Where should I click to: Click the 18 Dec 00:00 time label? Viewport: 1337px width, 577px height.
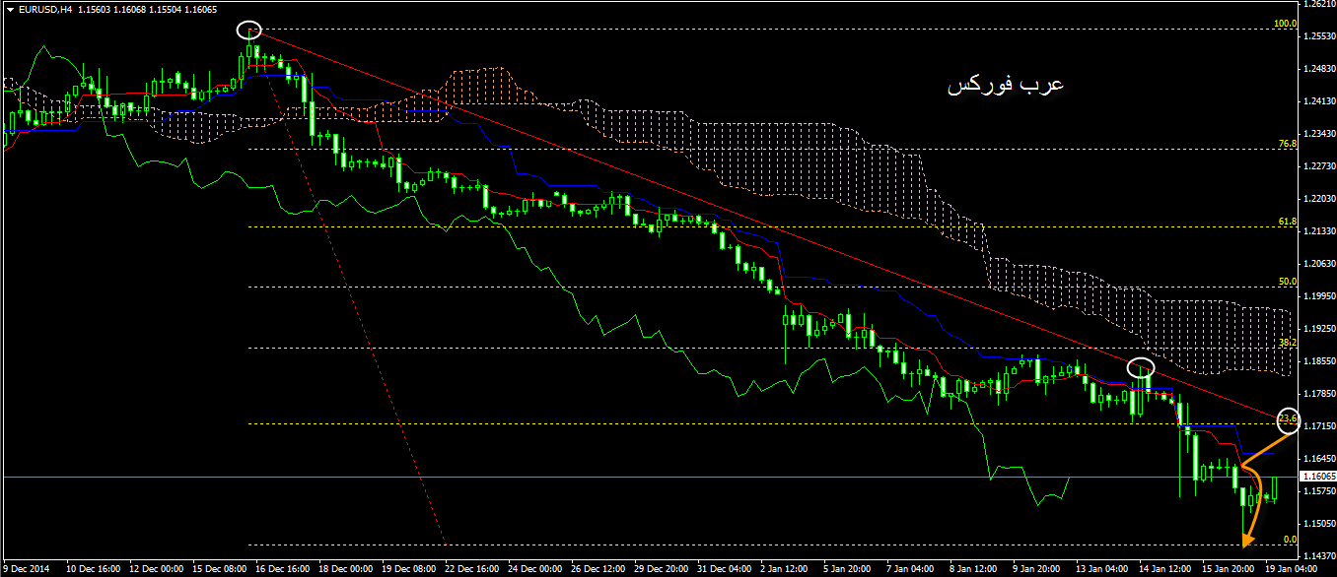[345, 569]
